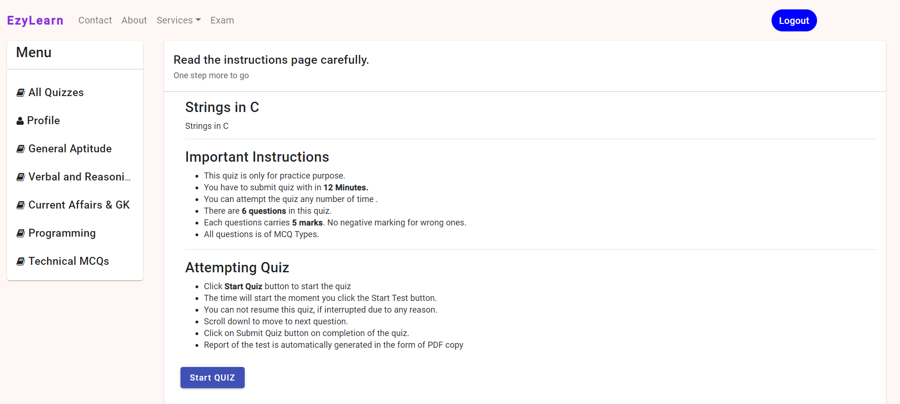Viewport: 900px width, 404px height.
Task: Expand the Services navigation item chevron
Action: [198, 20]
